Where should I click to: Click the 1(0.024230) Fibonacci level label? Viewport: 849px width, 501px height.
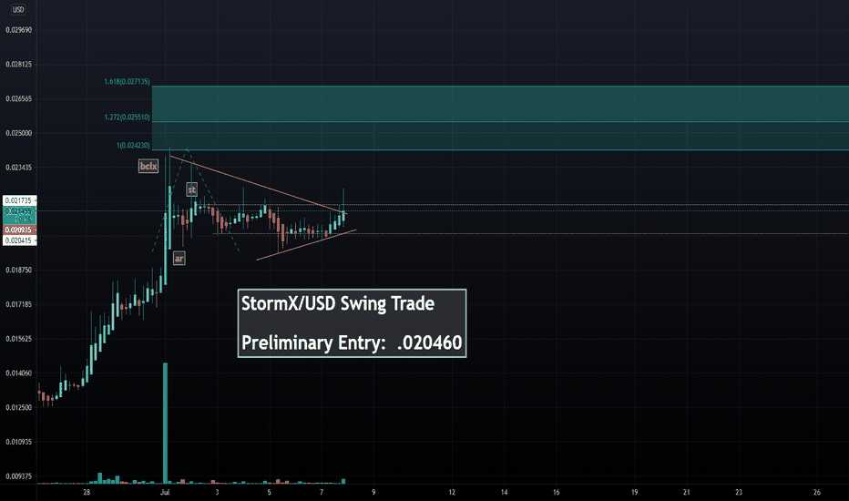133,145
